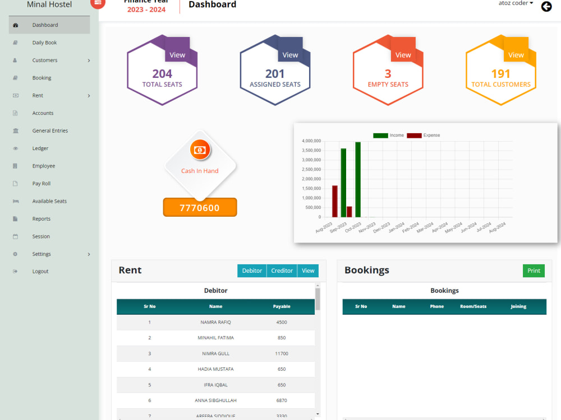Select MINAHIL FATIMA in Debitor table
Viewport: 561px width, 420px height.
216,338
